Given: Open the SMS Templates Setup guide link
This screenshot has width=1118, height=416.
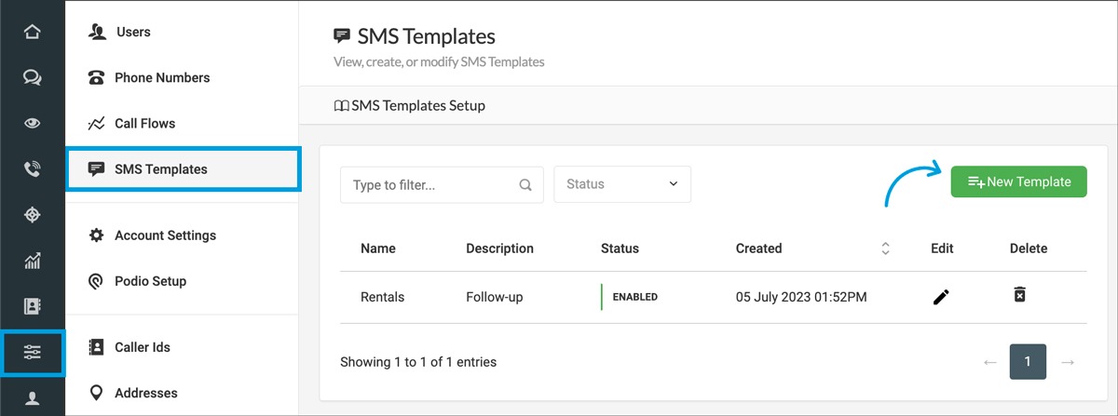Looking at the screenshot, I should point(410,105).
